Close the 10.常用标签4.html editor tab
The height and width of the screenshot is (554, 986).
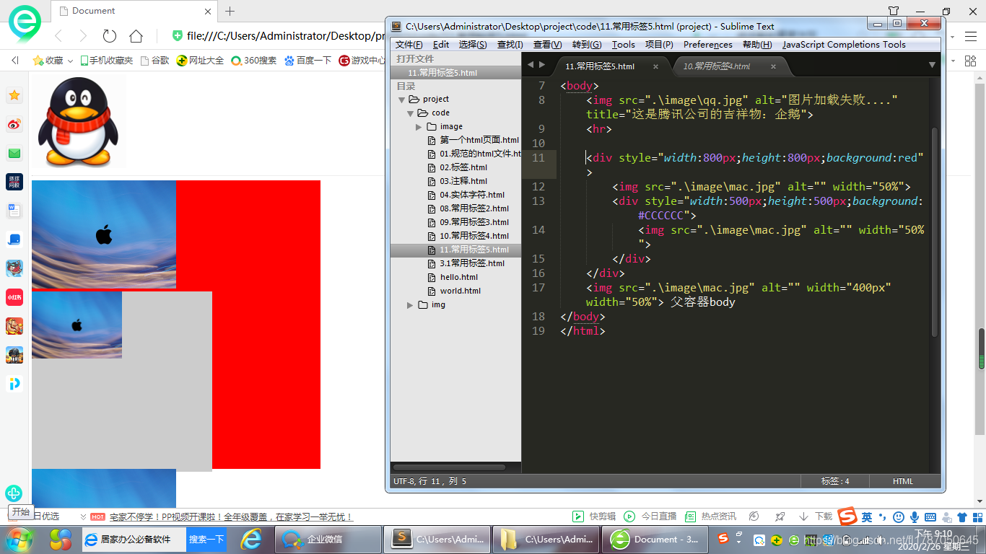(x=773, y=66)
